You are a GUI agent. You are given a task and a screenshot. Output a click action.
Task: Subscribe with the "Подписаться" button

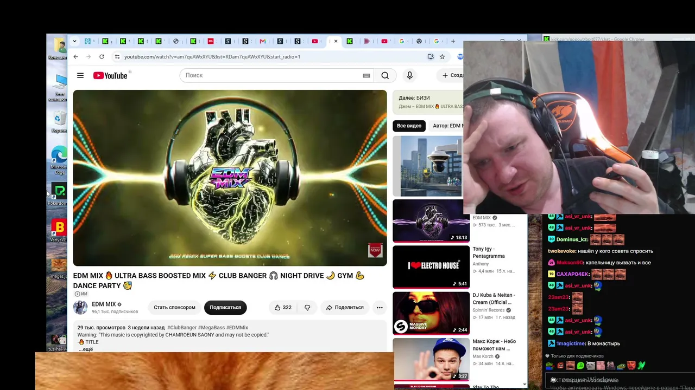225,307
